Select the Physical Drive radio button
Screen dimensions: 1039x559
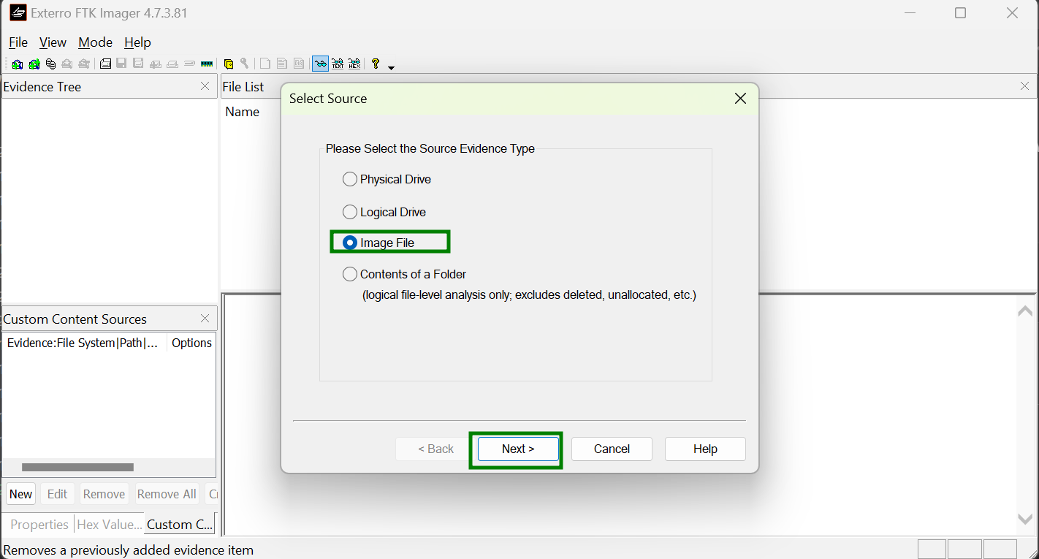point(350,179)
